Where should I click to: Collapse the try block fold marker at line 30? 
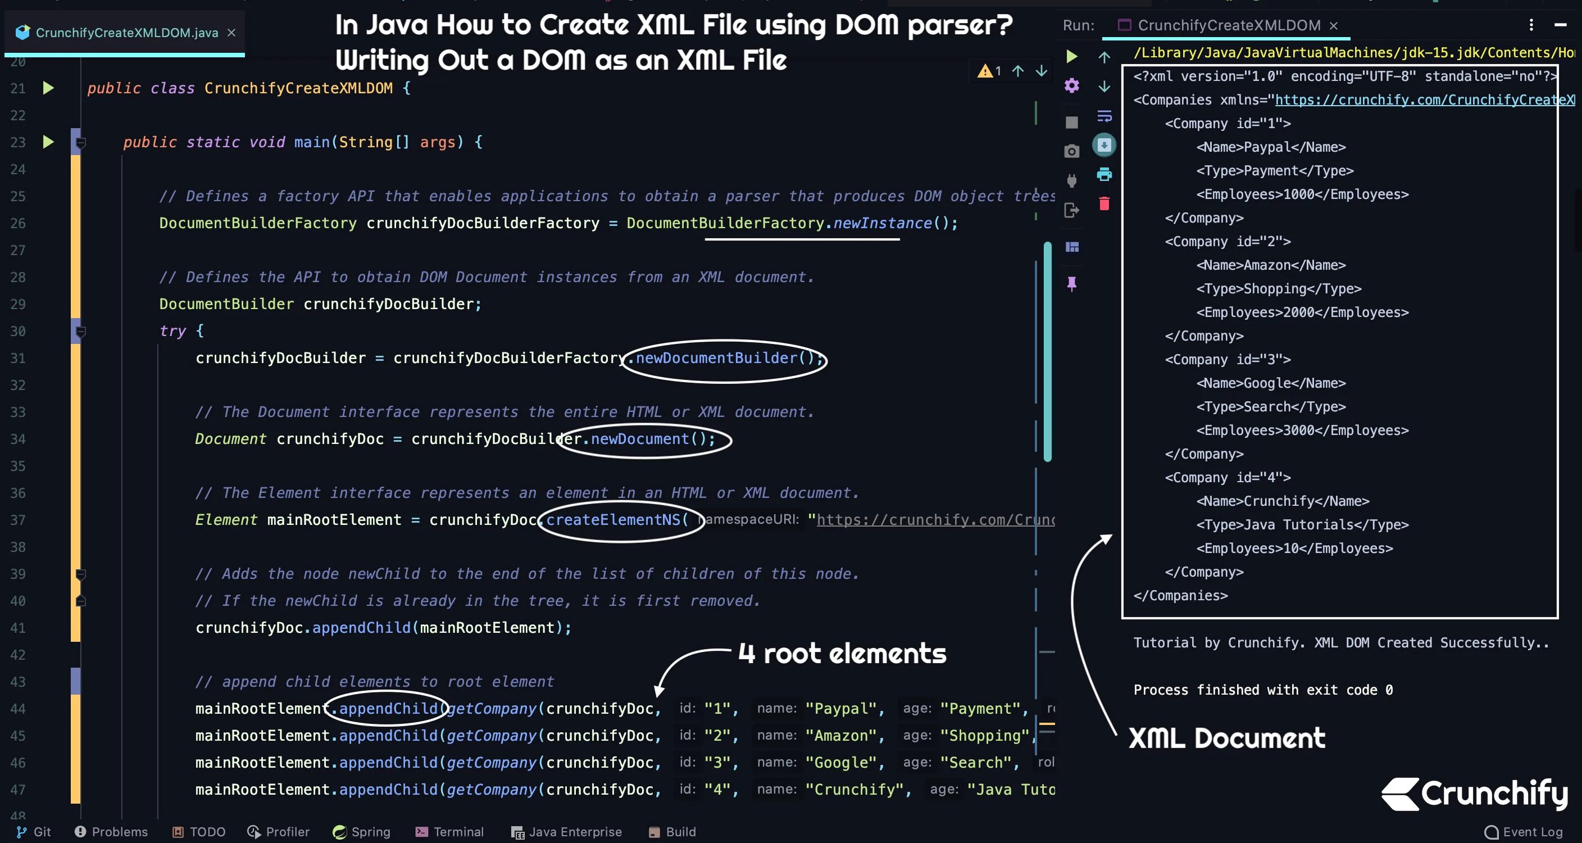[x=80, y=332]
